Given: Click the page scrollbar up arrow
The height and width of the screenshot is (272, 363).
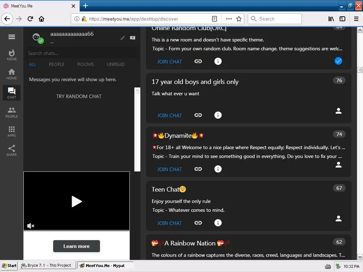Looking at the screenshot, I should (x=360, y=30).
